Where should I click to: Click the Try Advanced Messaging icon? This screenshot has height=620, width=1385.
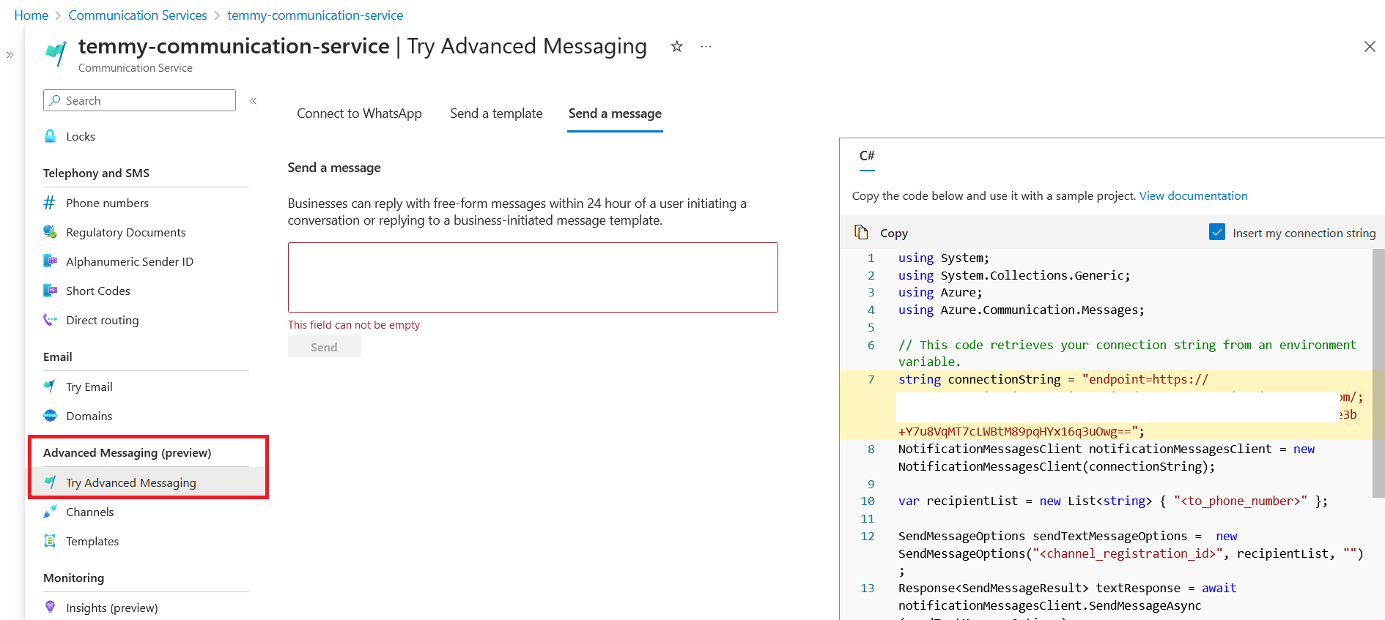(50, 482)
